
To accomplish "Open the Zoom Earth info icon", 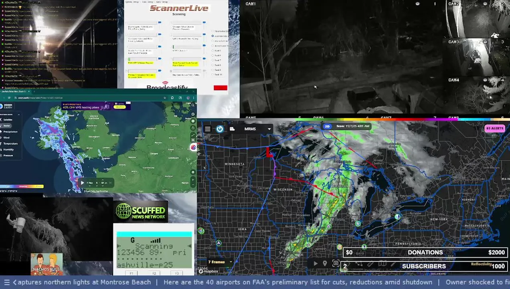I will click(193, 121).
